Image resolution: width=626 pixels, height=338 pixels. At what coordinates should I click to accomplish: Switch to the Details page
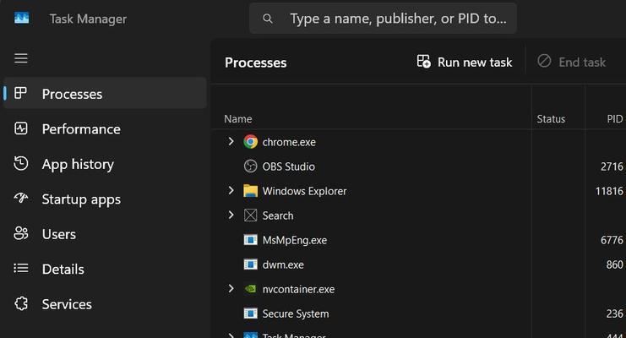pyautogui.click(x=105, y=269)
